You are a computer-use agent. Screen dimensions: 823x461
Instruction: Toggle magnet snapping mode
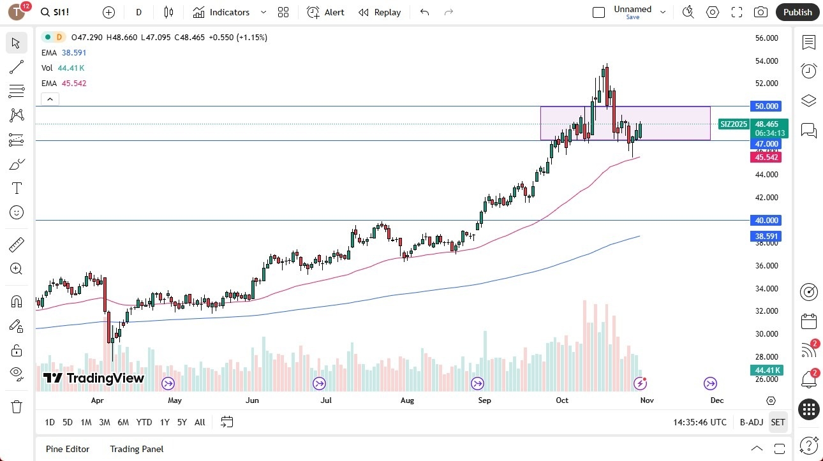(x=17, y=301)
